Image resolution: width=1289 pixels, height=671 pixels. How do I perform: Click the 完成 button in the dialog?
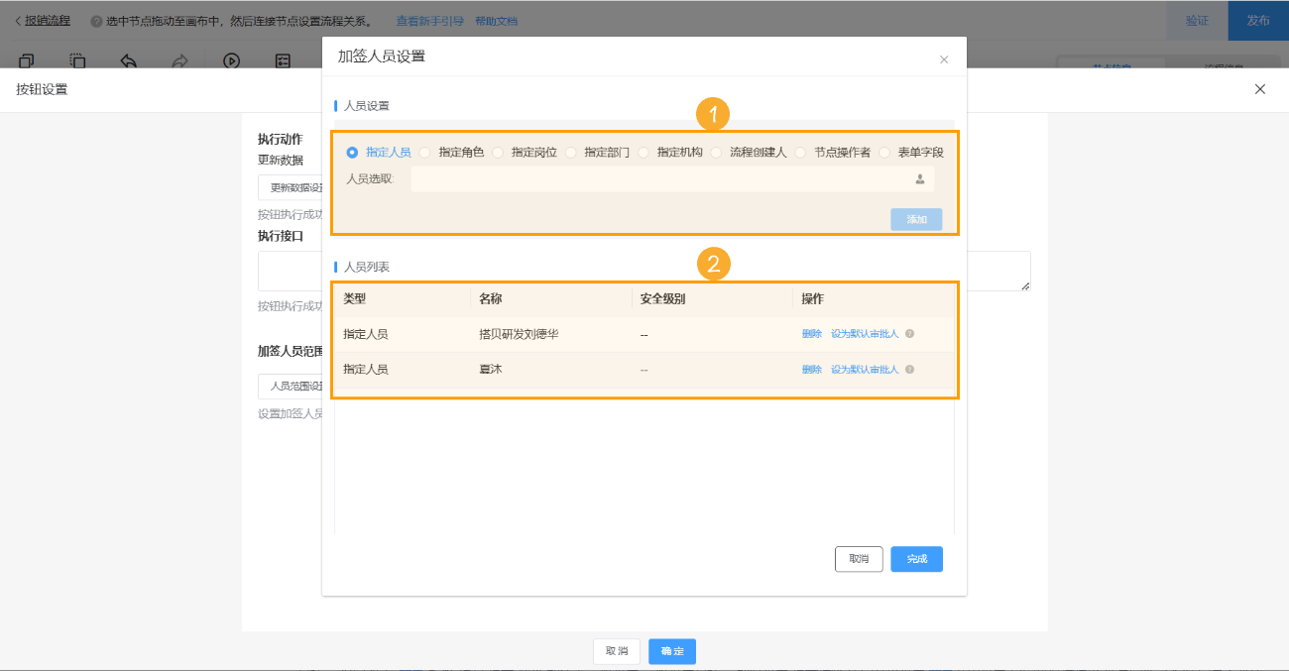tap(916, 559)
